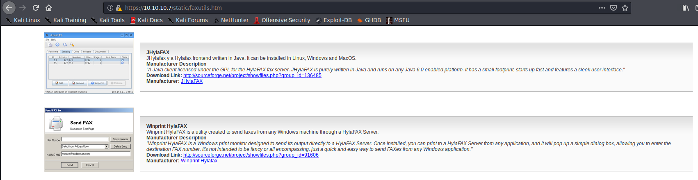Open the Winprint Hylafax manufacturer link

click(199, 161)
